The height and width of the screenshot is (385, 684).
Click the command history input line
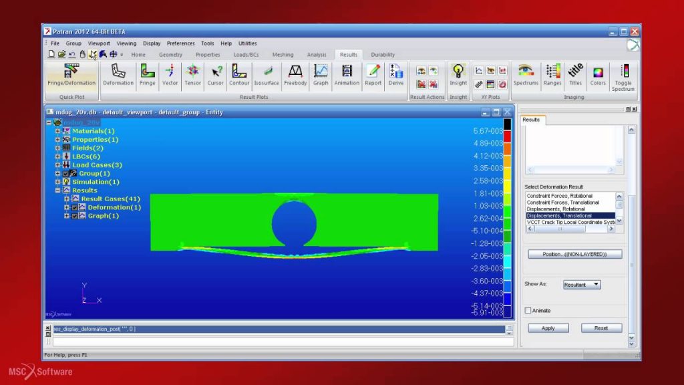tap(283, 342)
